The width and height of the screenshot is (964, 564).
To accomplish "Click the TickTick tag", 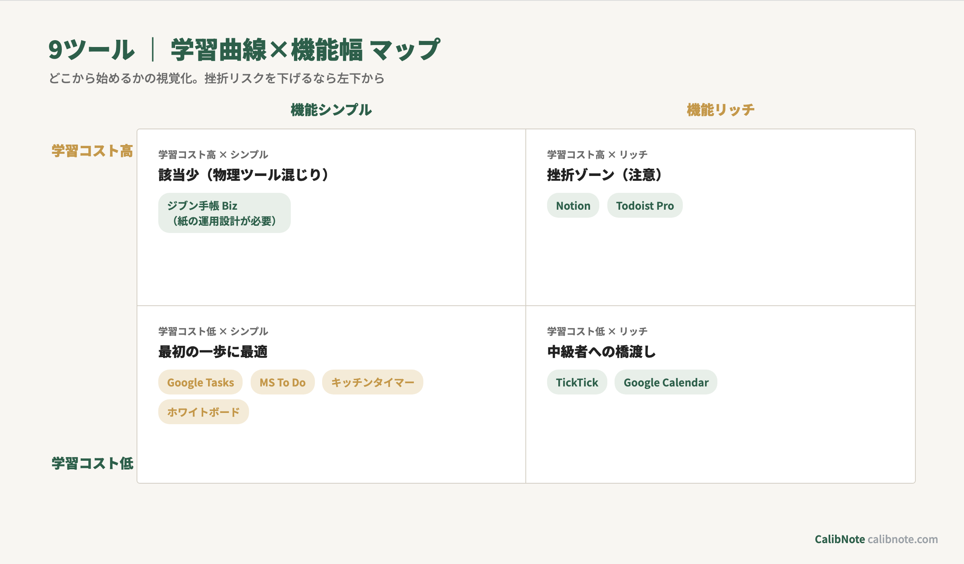I will [x=577, y=382].
